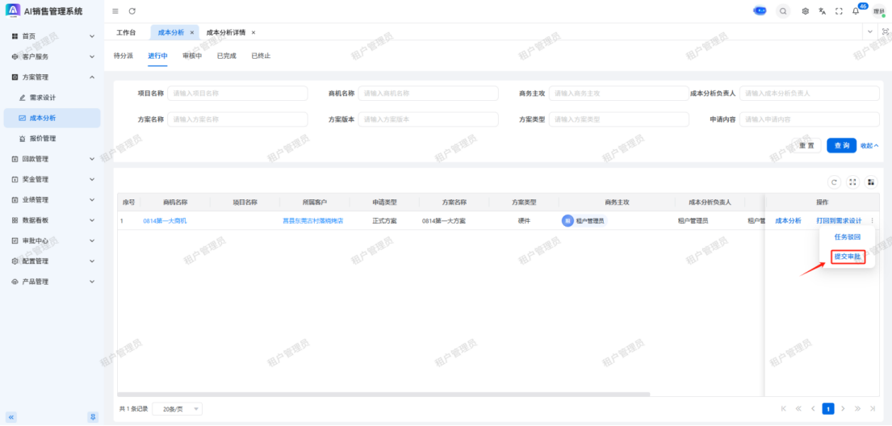Image resolution: width=892 pixels, height=426 pixels.
Task: Open the AI assistant robot icon
Action: point(760,10)
